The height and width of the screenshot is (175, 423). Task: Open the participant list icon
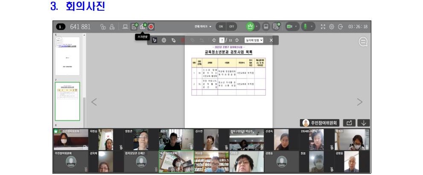pyautogui.click(x=276, y=27)
